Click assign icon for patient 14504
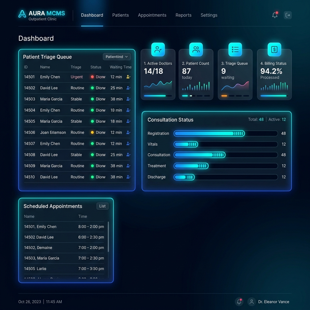The width and height of the screenshot is (310, 310). click(x=128, y=110)
